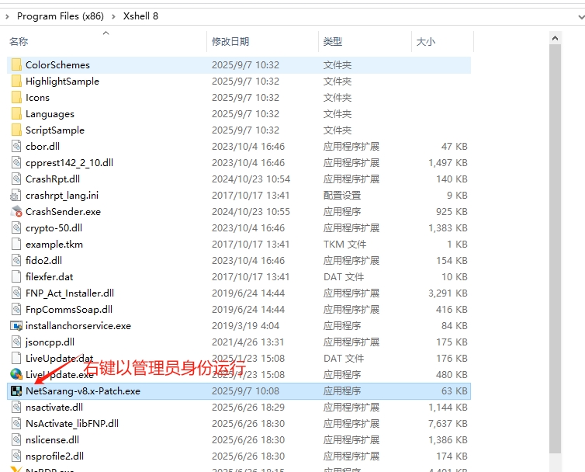This screenshot has width=585, height=472.
Task: Click the nsprofile2.dll file icon
Action: click(x=16, y=456)
